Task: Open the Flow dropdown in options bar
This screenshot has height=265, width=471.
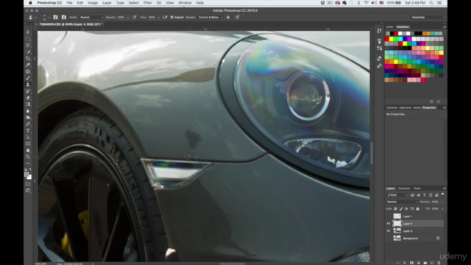Action: (159, 18)
